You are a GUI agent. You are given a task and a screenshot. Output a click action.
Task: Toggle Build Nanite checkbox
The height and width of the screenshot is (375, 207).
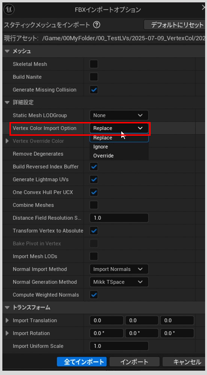pos(94,77)
